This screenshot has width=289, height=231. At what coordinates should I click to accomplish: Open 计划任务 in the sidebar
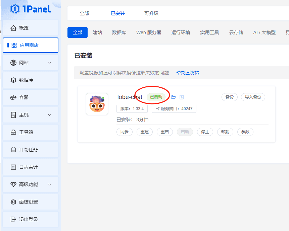[x=30, y=150]
